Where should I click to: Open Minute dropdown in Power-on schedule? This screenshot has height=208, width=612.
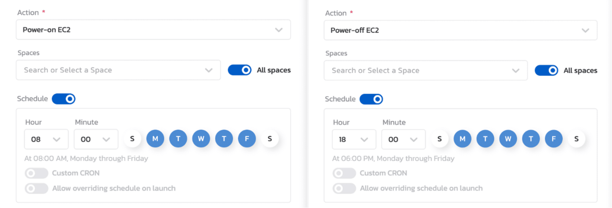[96, 139]
